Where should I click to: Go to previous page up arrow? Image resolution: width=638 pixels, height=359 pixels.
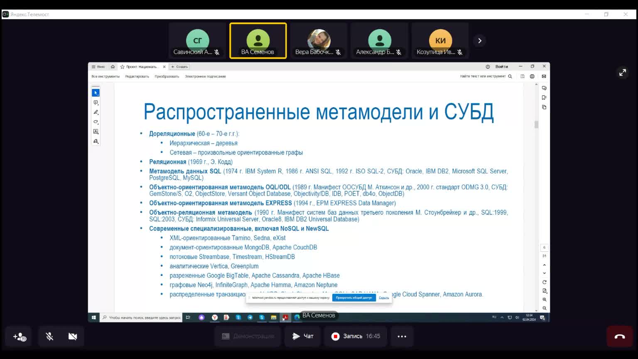coord(544,265)
